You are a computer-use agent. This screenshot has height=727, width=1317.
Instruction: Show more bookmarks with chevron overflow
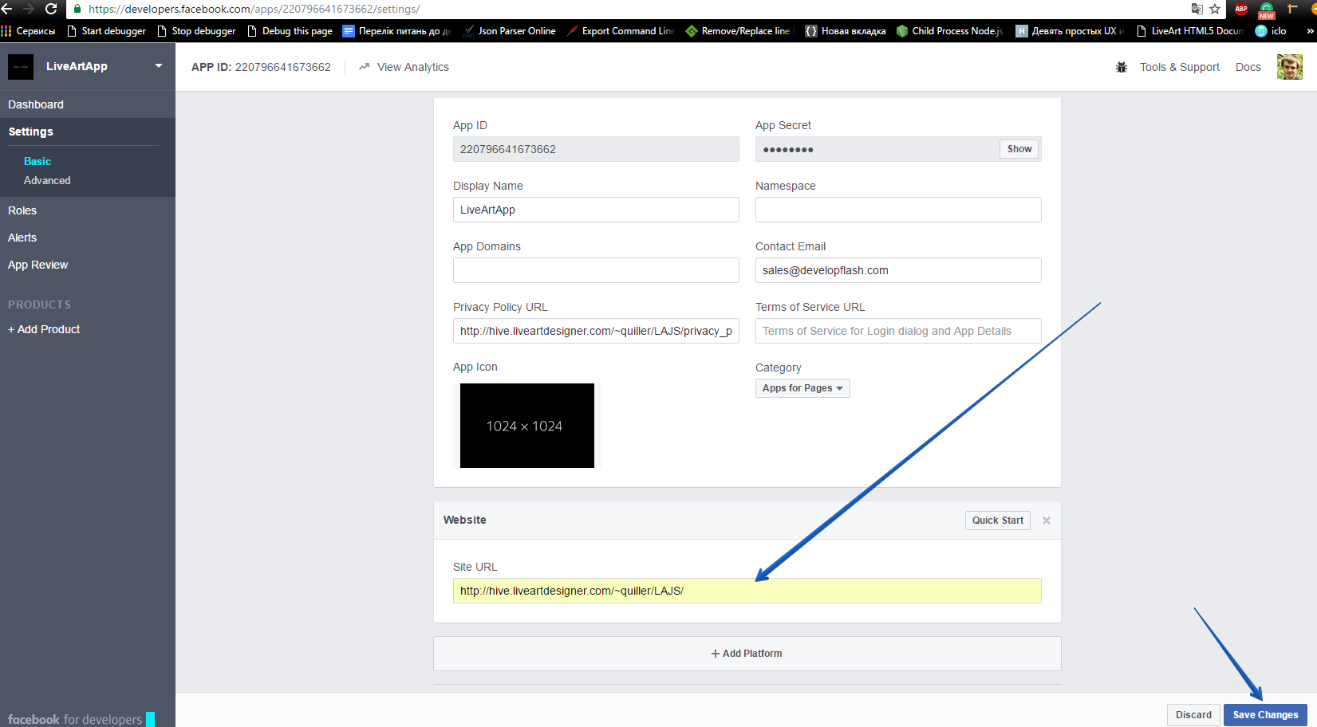tap(1310, 31)
